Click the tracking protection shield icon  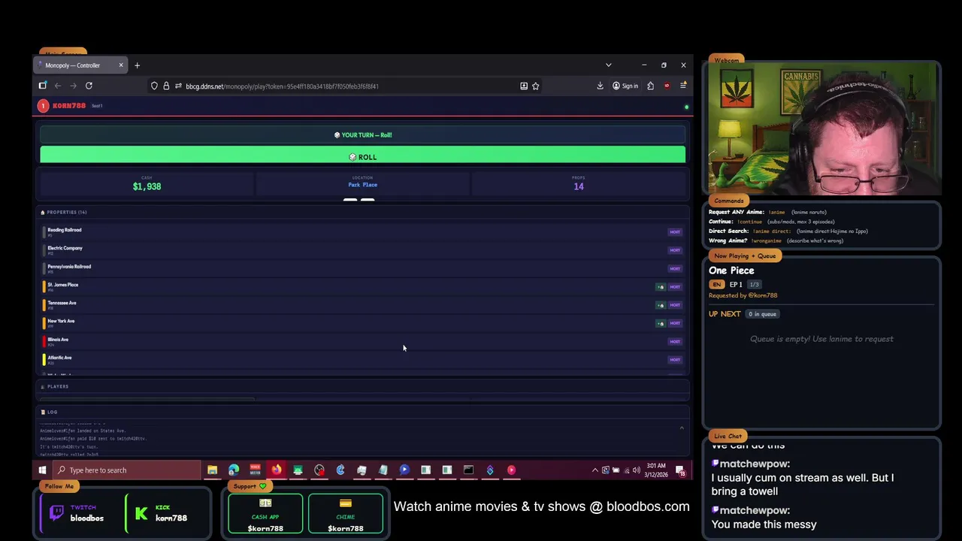(154, 86)
